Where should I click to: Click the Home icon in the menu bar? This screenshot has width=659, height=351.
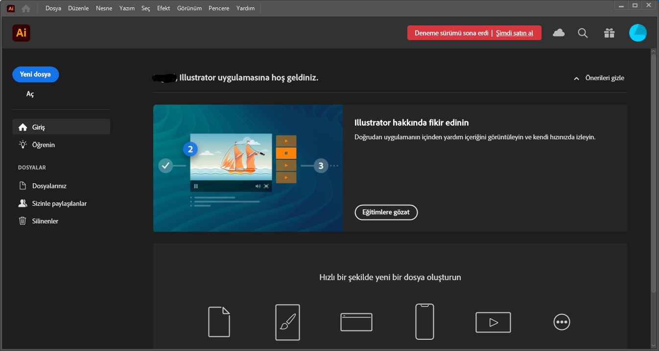point(26,8)
